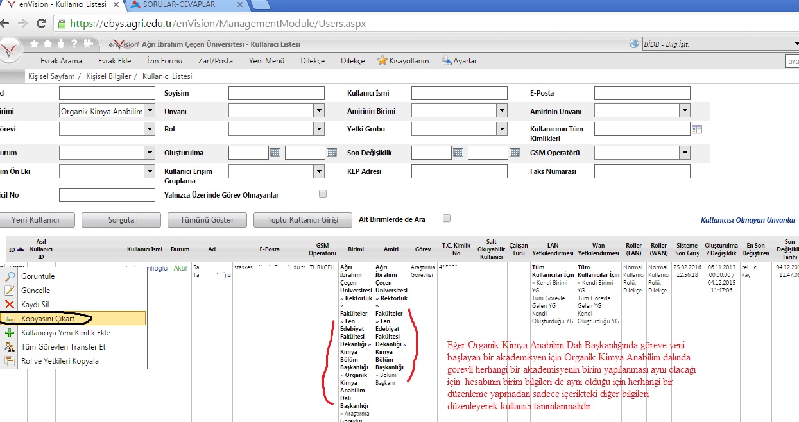Expand the Organik Kimya Anabilim unit dropdown

coord(150,111)
